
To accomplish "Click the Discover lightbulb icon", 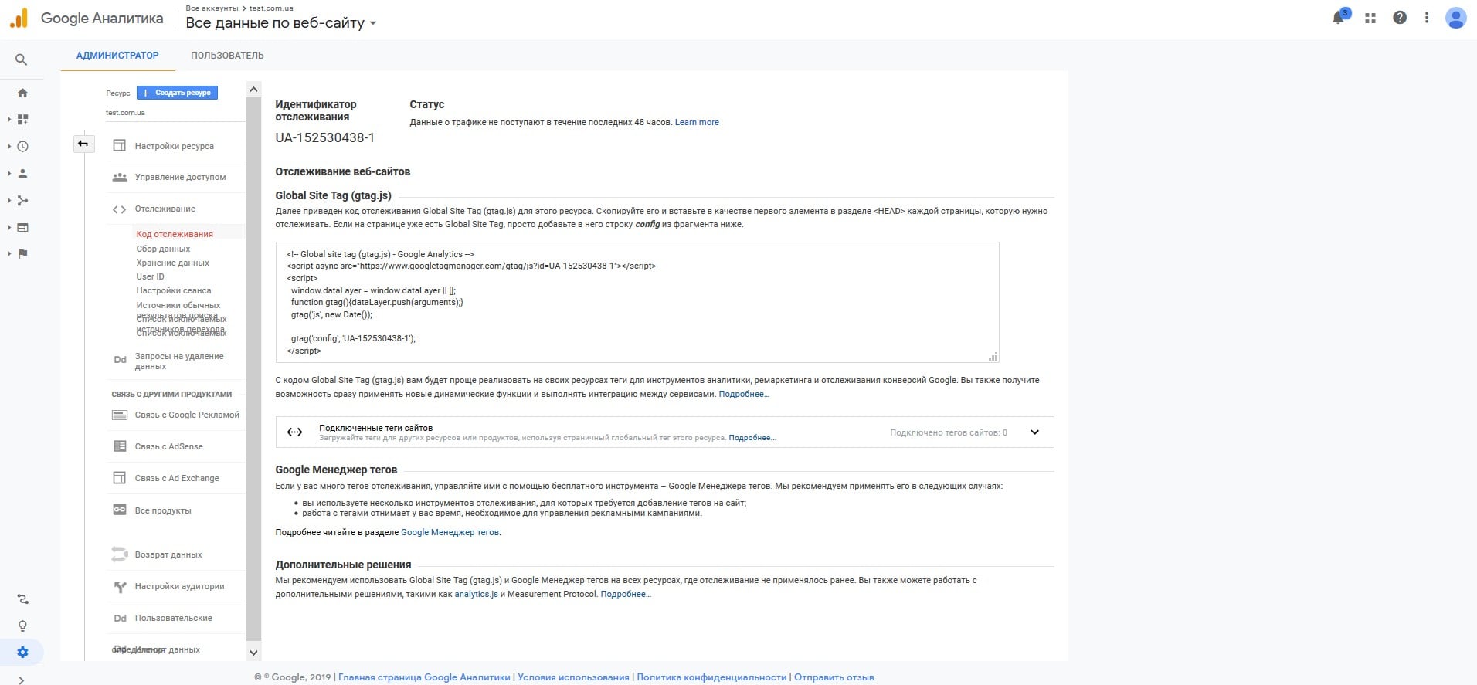I will point(22,626).
